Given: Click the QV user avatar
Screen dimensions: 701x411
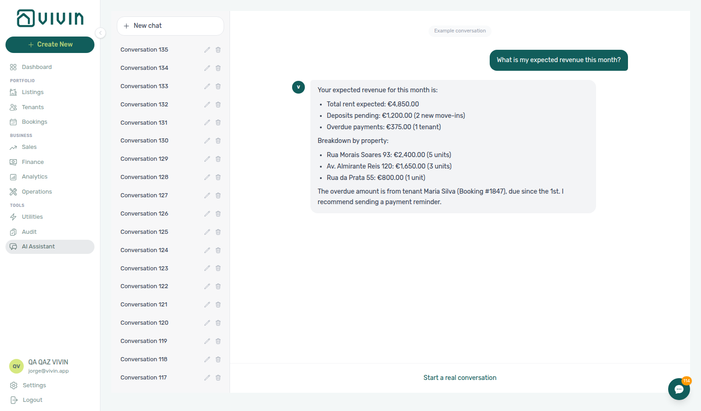Looking at the screenshot, I should (16, 366).
